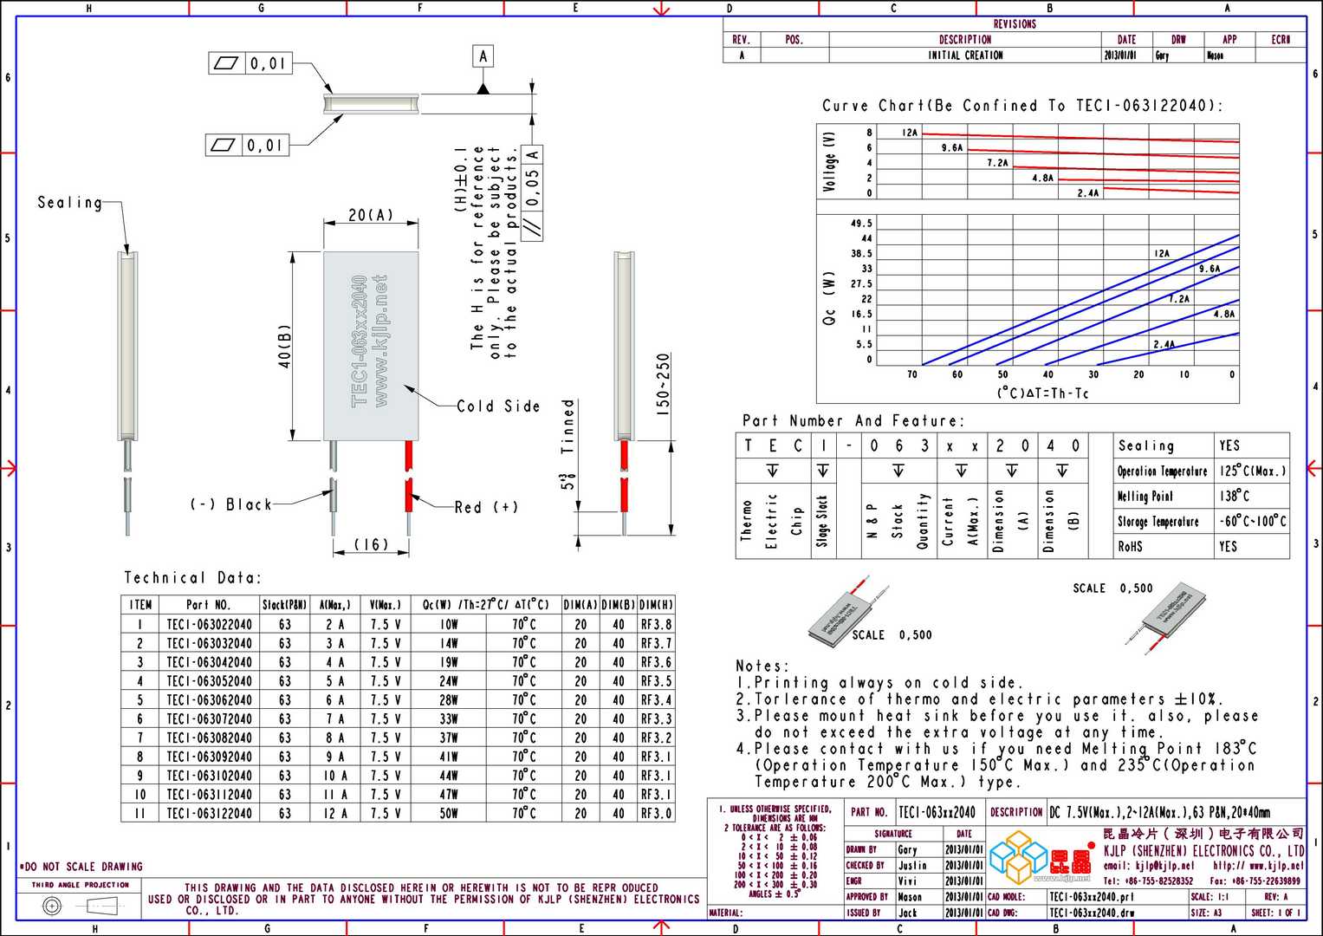Click the upper flatness 0,01 tolerance frame
The image size is (1323, 936).
250,63
